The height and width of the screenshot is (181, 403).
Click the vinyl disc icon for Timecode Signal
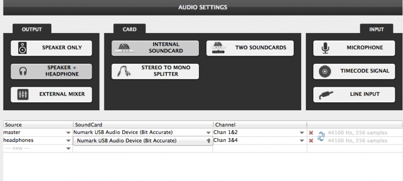tap(325, 71)
